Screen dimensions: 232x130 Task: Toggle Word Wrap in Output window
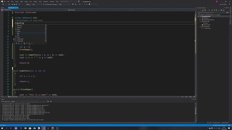click(x=51, y=101)
